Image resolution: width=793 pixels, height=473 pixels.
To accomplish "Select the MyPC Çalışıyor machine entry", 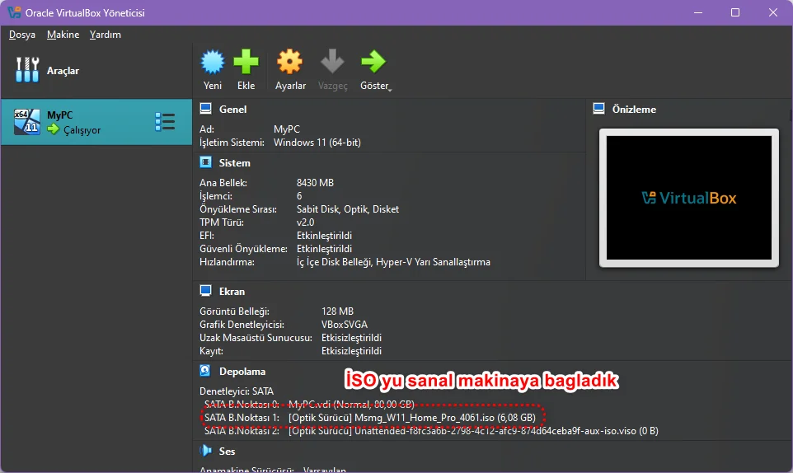I will (96, 122).
